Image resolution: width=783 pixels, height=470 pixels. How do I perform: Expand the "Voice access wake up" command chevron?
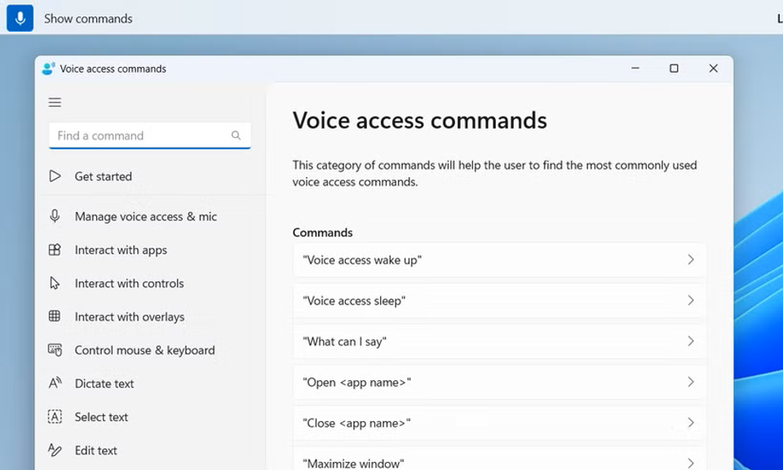(x=690, y=259)
